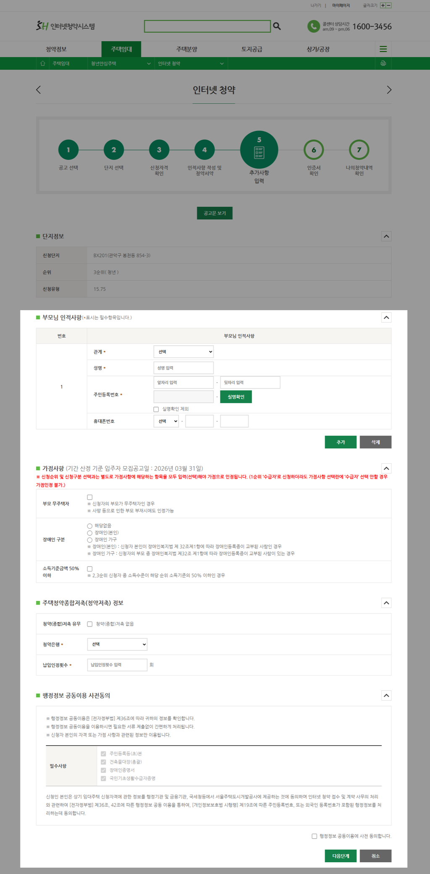Open the 주택임대 menu tab
Viewport: 430px width, 874px height.
click(121, 49)
